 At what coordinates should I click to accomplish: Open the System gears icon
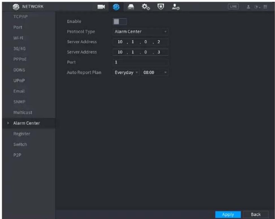tap(146, 7)
